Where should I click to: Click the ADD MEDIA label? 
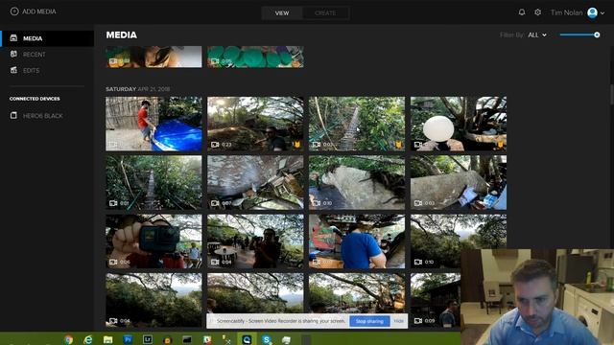(38, 11)
